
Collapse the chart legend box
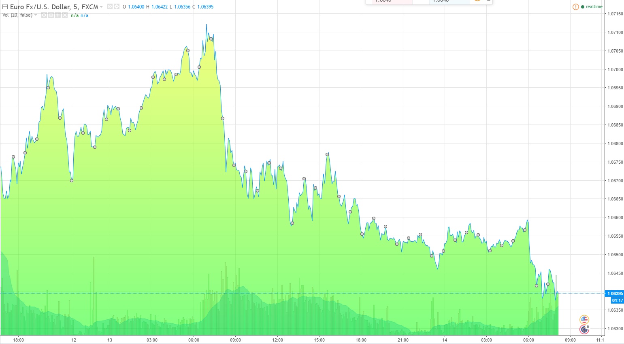(5, 7)
